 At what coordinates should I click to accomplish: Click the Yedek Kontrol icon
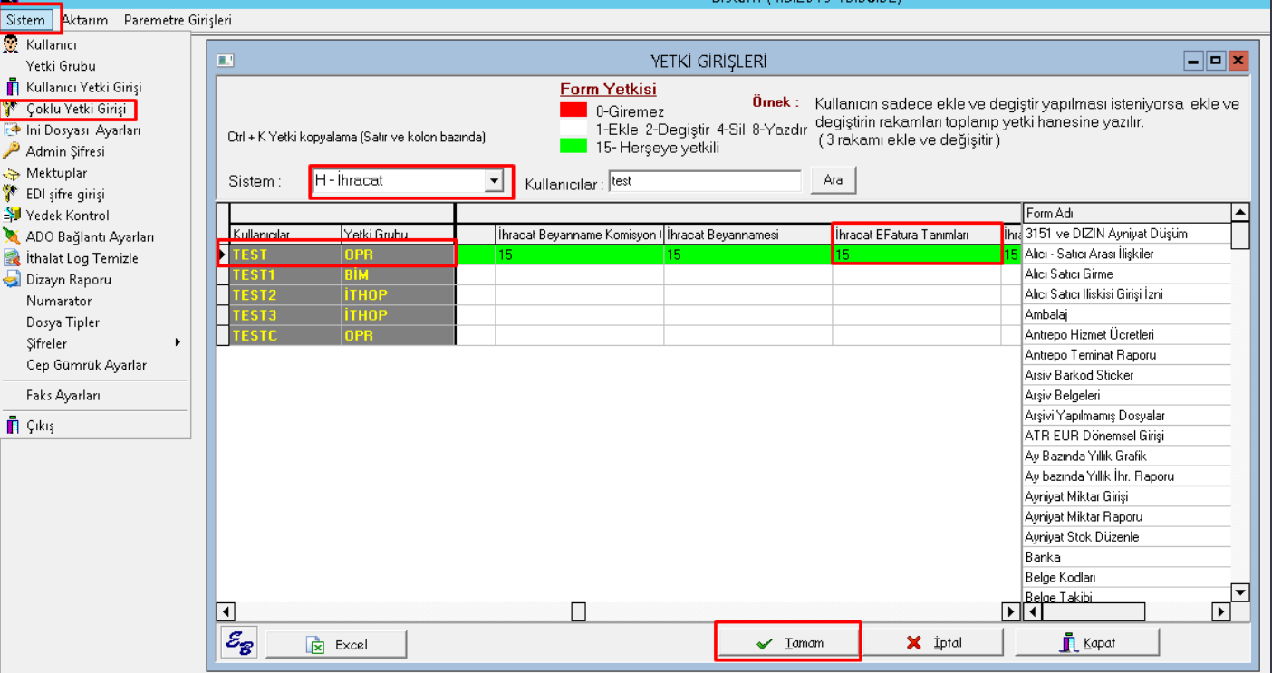point(12,216)
